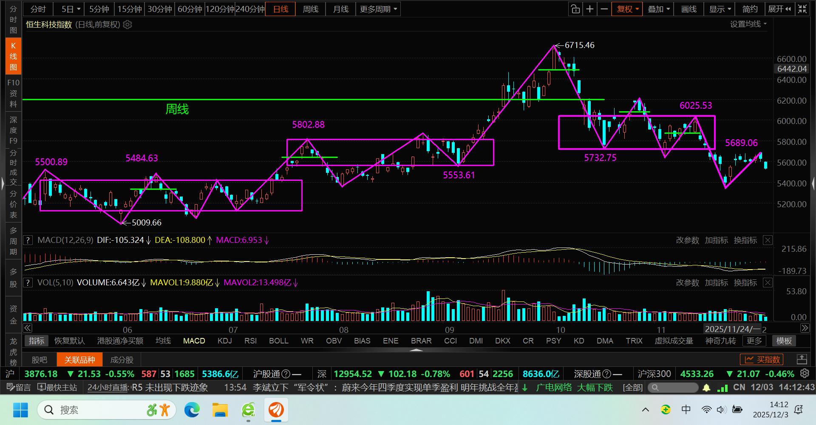
Task: Click the notification bell icon
Action: [706, 388]
